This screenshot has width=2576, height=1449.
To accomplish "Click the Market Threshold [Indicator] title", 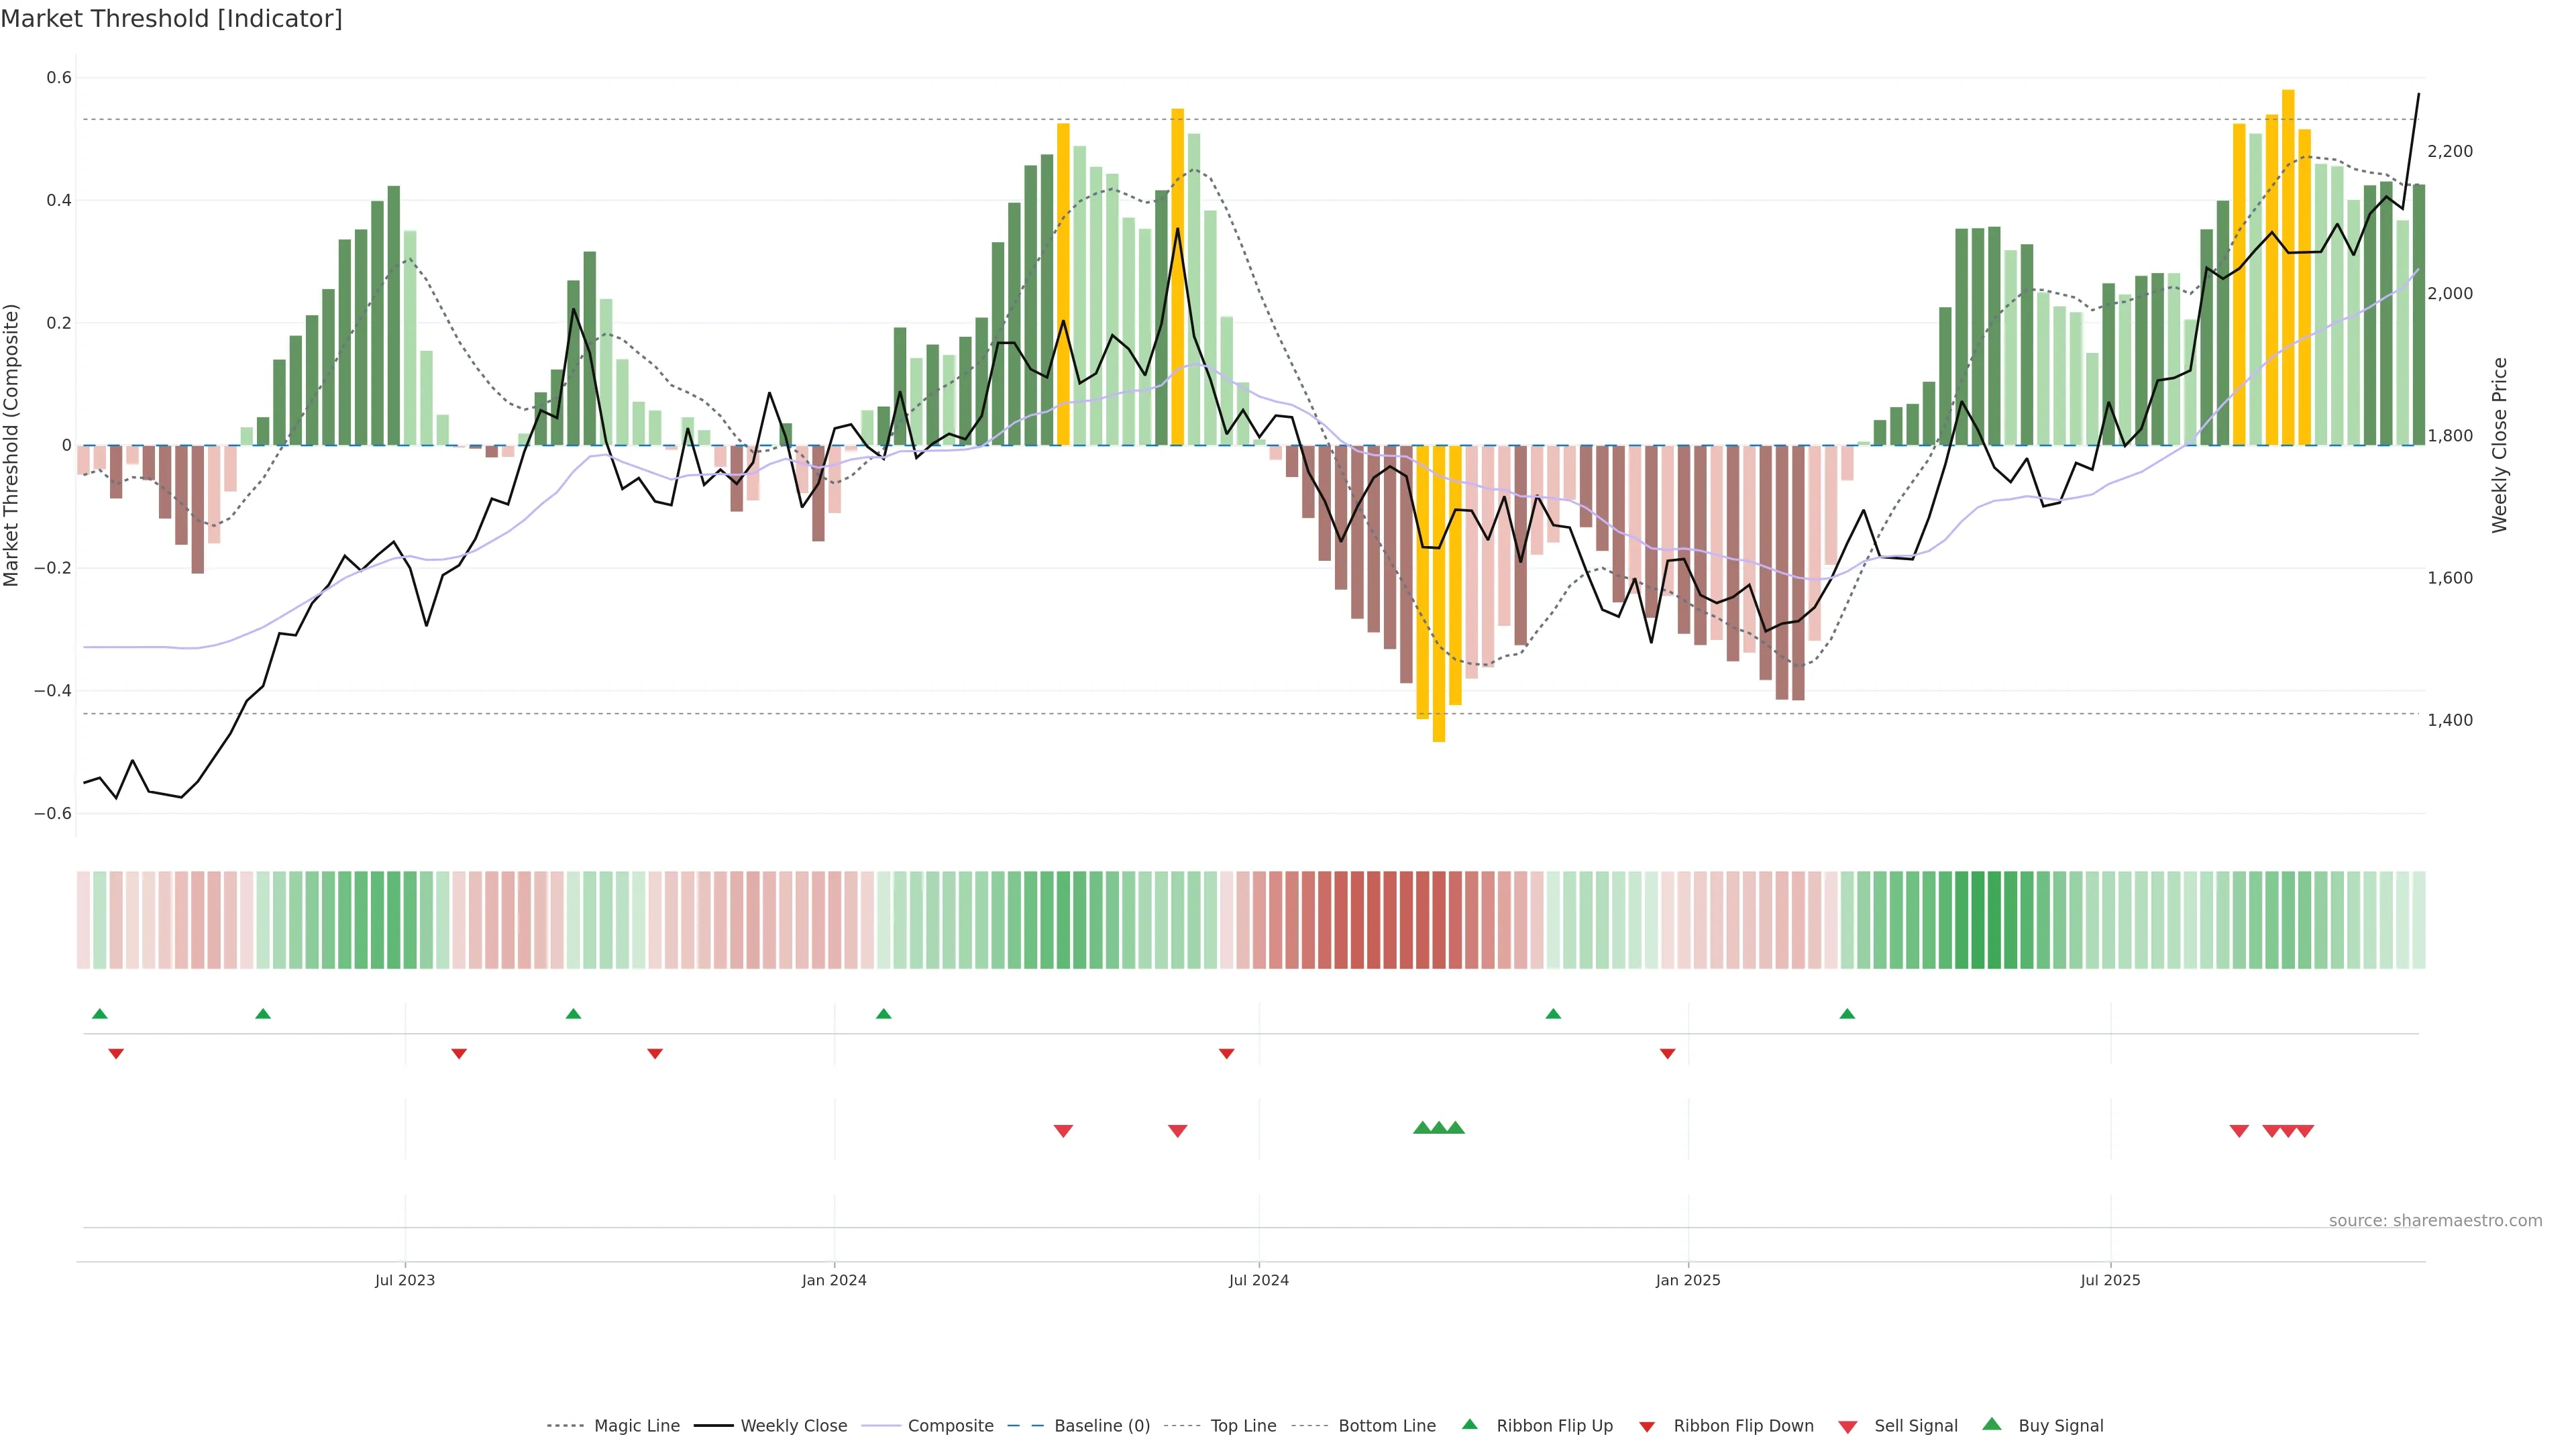I will tap(171, 19).
